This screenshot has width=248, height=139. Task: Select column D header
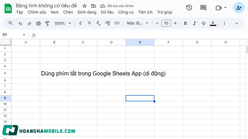pyautogui.click(x=111, y=42)
